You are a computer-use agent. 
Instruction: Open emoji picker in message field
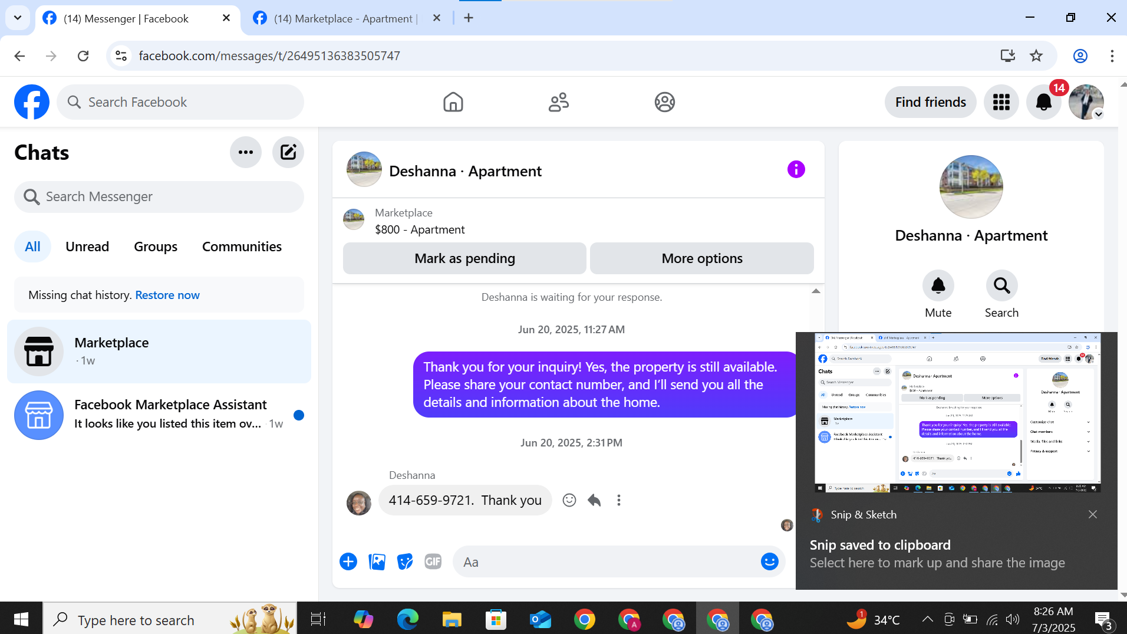(769, 561)
